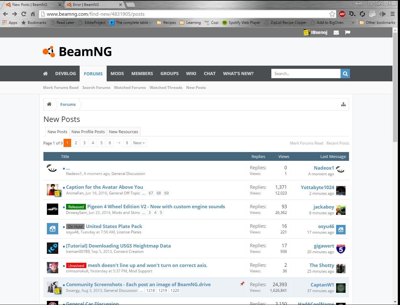Open the WIKI navigation tab
This screenshot has height=305, width=400.
(x=191, y=74)
